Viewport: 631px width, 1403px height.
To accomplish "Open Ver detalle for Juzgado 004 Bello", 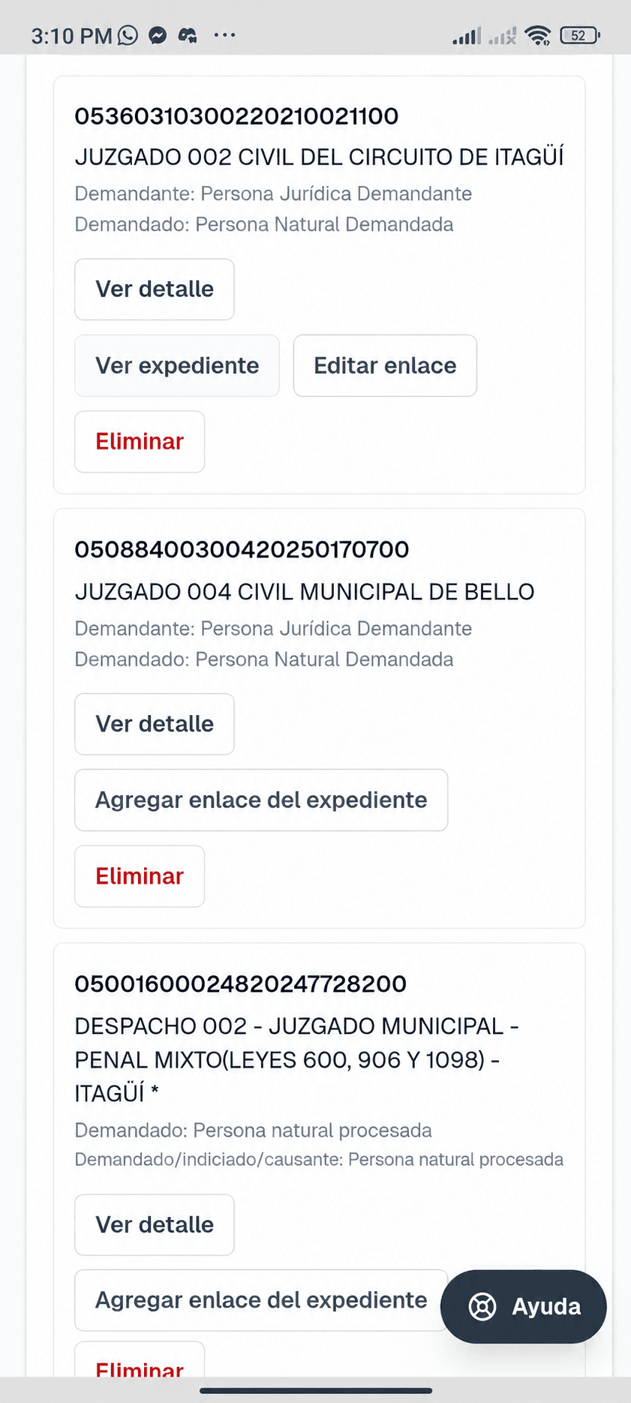I will (155, 724).
